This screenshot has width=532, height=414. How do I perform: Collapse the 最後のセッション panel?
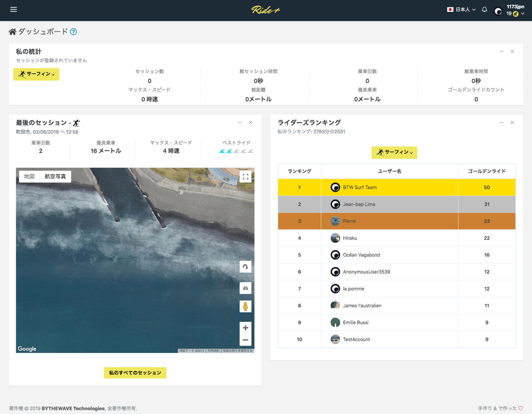coord(240,123)
